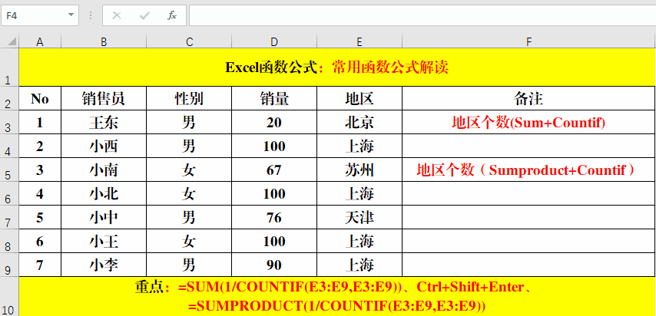The image size is (656, 316).
Task: Select the '北京' region cell
Action: [x=359, y=122]
